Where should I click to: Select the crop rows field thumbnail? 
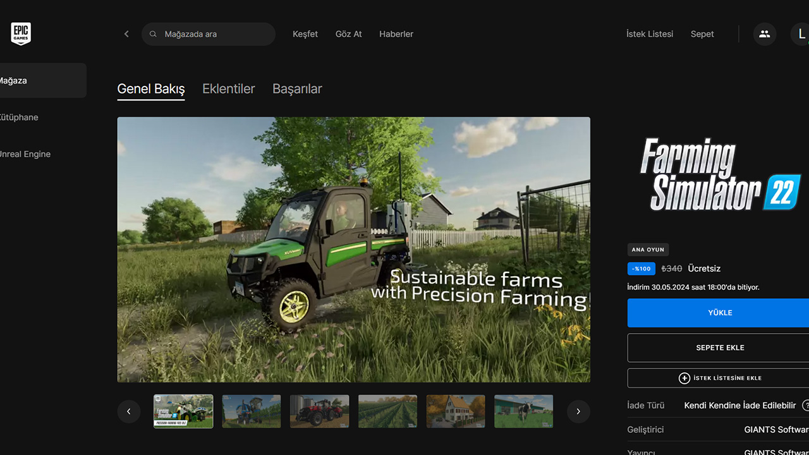pyautogui.click(x=387, y=411)
